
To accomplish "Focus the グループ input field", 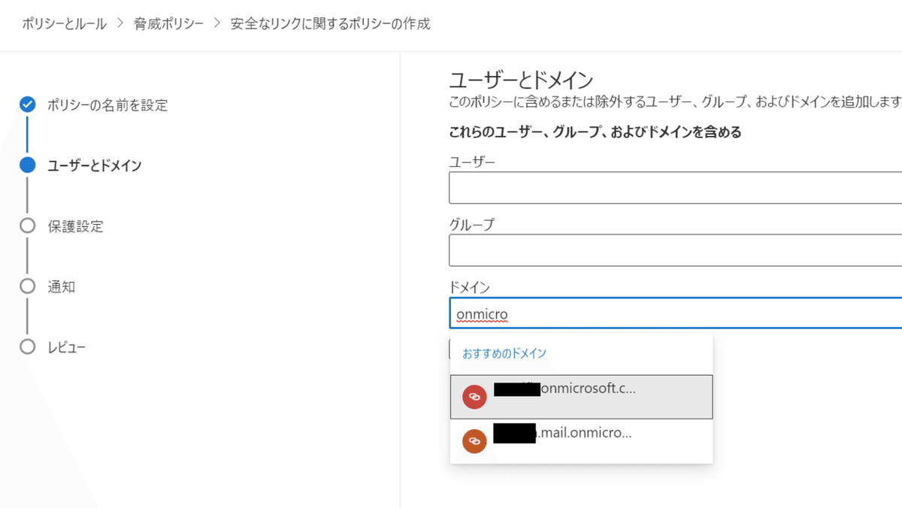I will [675, 250].
